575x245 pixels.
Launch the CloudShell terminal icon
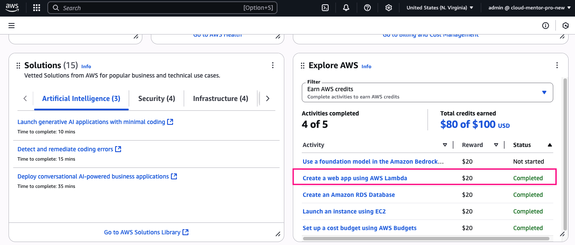pos(325,8)
